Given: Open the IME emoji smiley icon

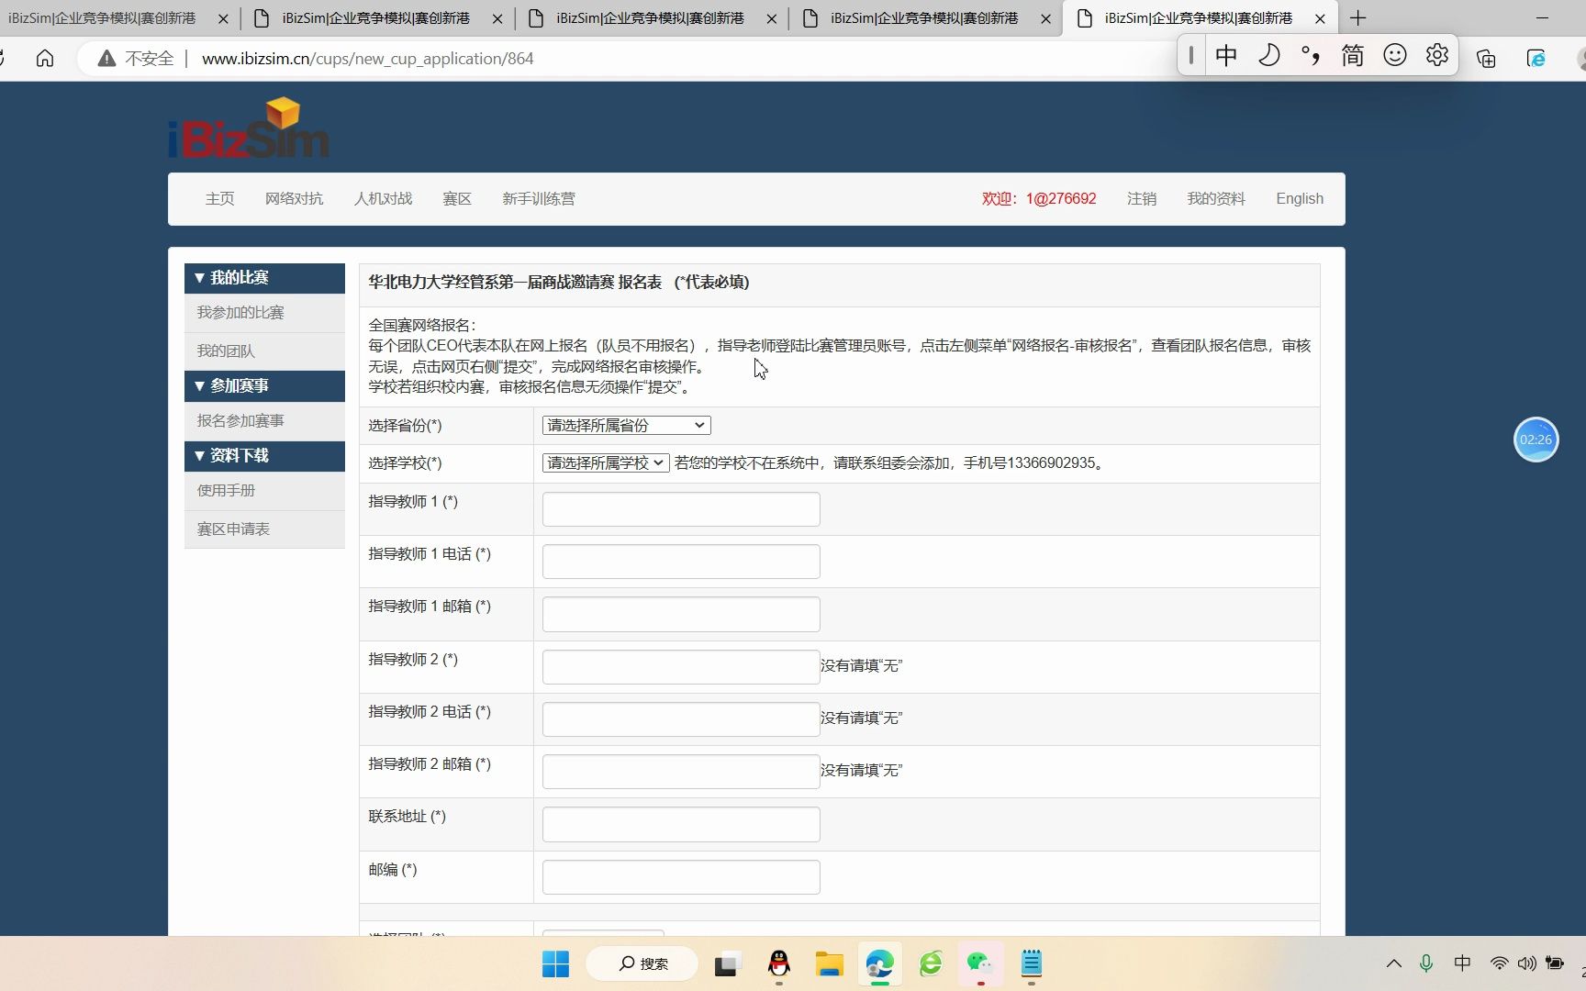Looking at the screenshot, I should (1395, 56).
